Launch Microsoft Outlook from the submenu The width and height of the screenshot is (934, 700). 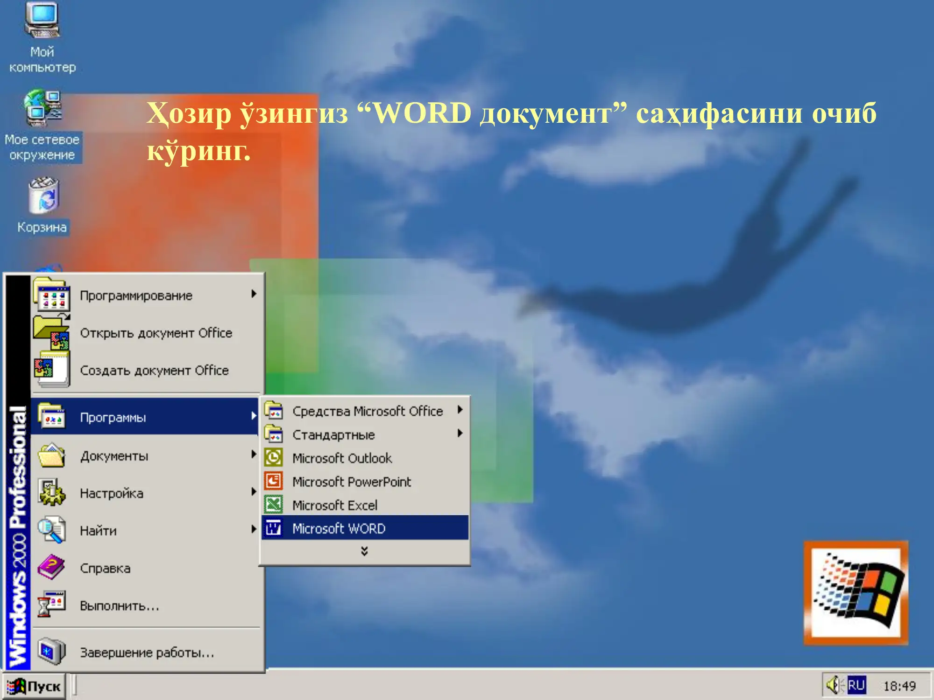(365, 458)
